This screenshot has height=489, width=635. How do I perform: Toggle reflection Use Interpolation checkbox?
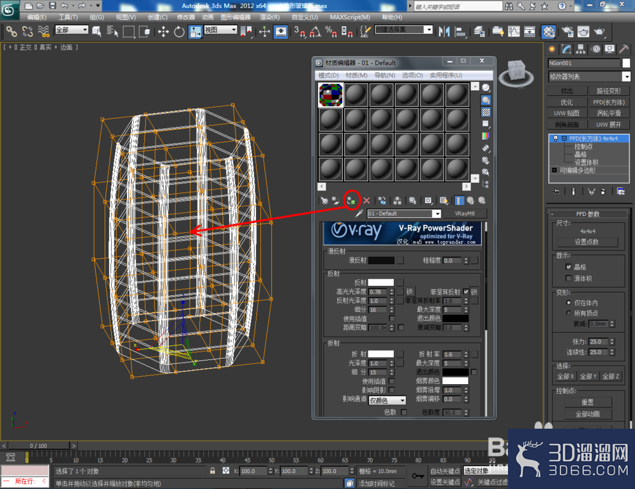click(x=392, y=318)
